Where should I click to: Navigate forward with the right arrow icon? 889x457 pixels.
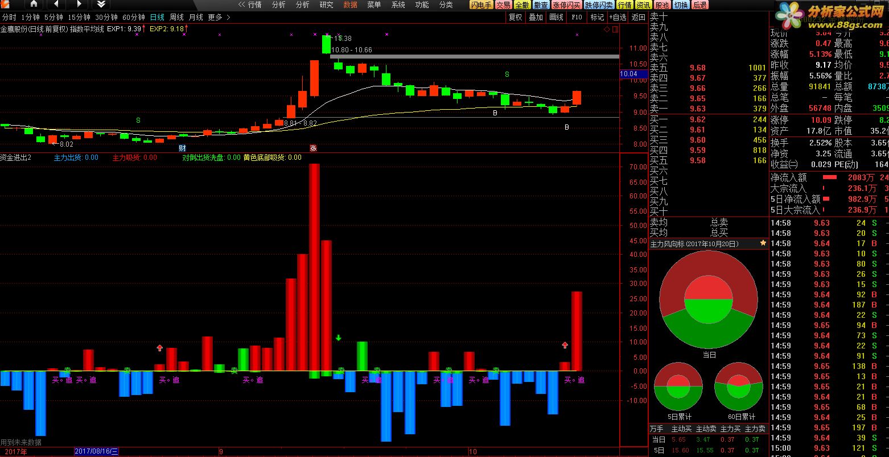(79, 5)
